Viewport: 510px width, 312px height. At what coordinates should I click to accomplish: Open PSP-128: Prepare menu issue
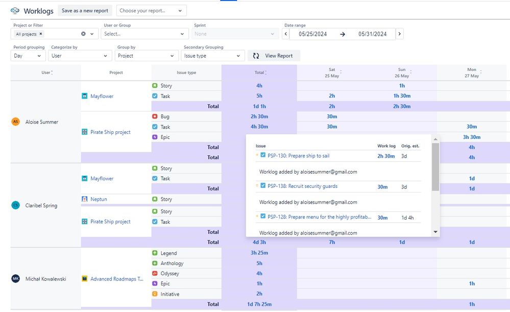320,217
